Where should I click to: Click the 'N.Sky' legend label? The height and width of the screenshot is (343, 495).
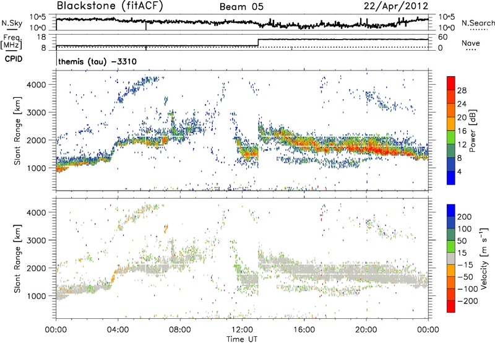[12, 23]
